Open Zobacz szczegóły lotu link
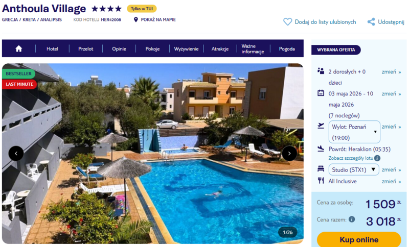Viewport: 409px width, 247px height. [351, 158]
